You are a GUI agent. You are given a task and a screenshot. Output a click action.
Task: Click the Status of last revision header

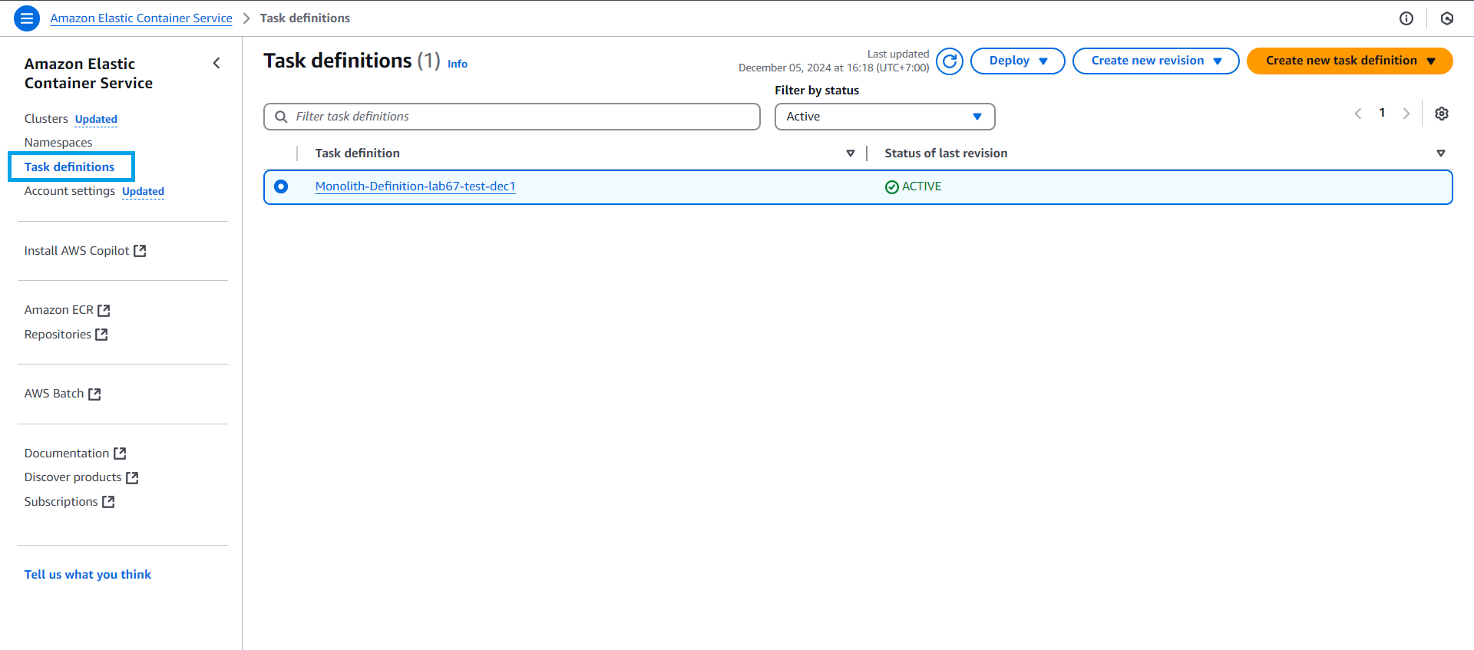(946, 153)
